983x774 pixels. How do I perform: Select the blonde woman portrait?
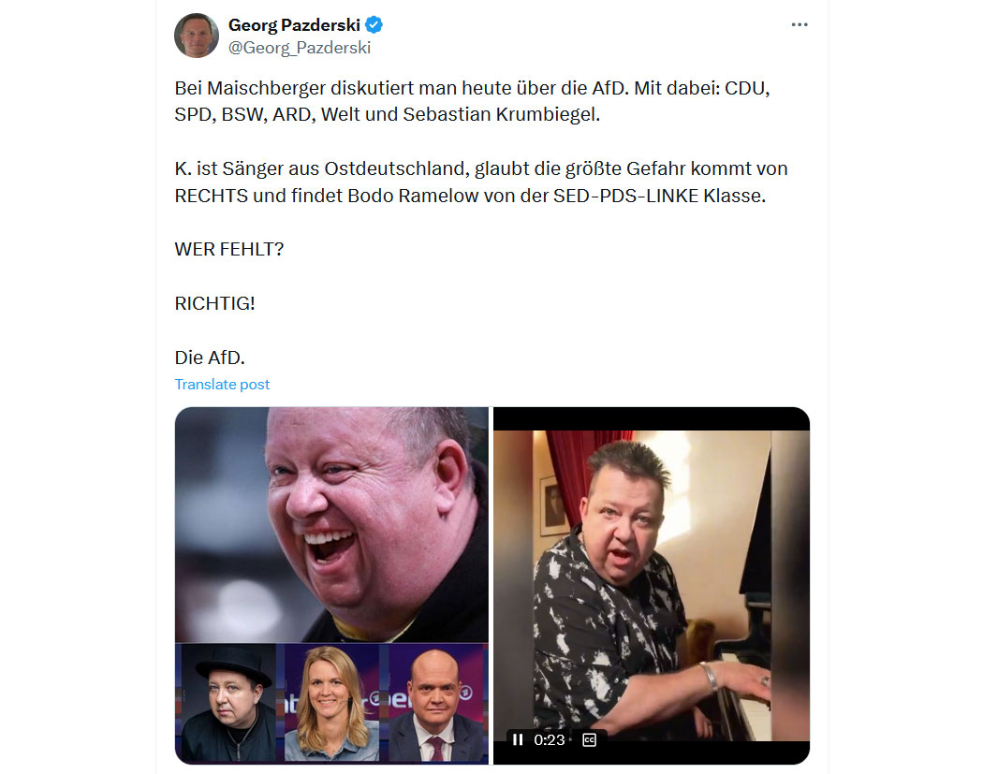click(x=331, y=703)
